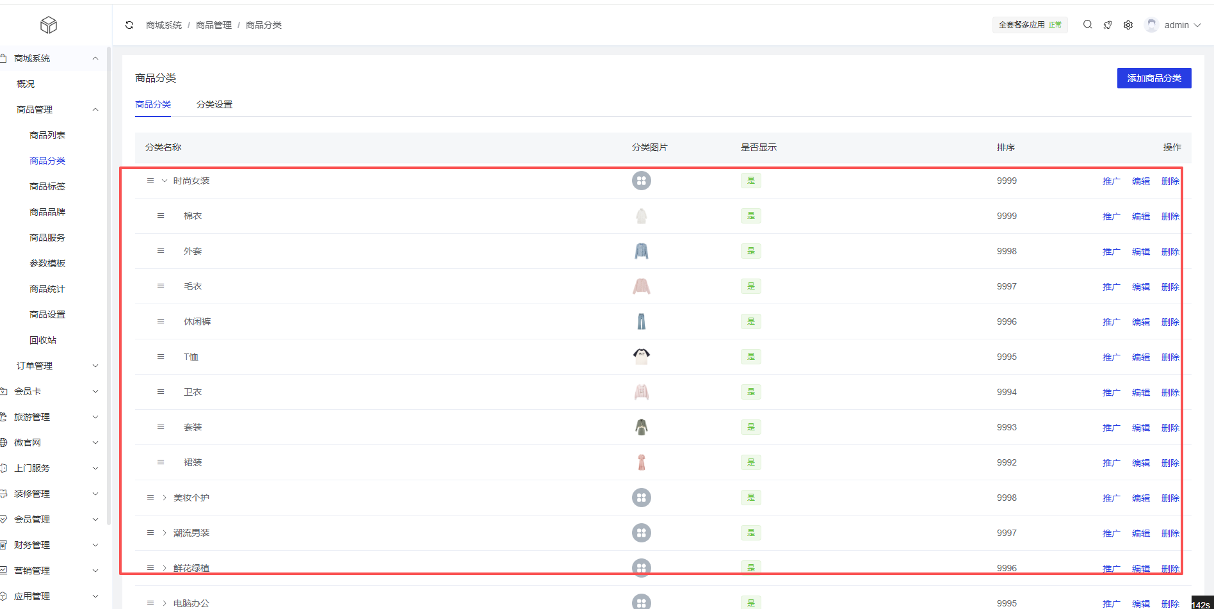
Task: Click the 添加商品分类 button
Action: (1154, 78)
